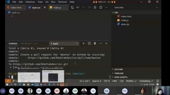Open the khattakdev/csc.git link in terminal

(40, 64)
